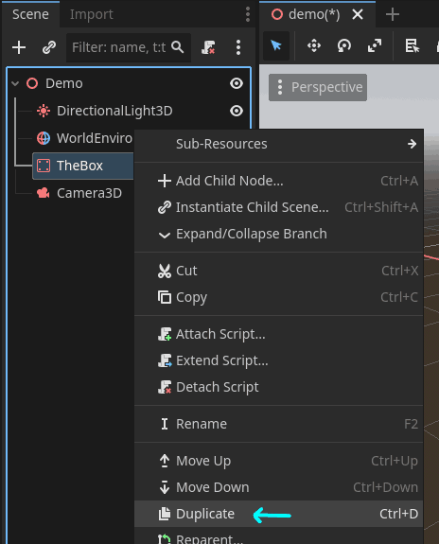Select Expand/Collapse Branch
The width and height of the screenshot is (439, 544).
tap(279, 234)
